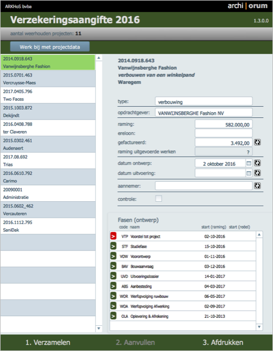The image size is (273, 351).
Task: Select project 2015.0602_462 Vercauteren
Action: [x=48, y=210]
